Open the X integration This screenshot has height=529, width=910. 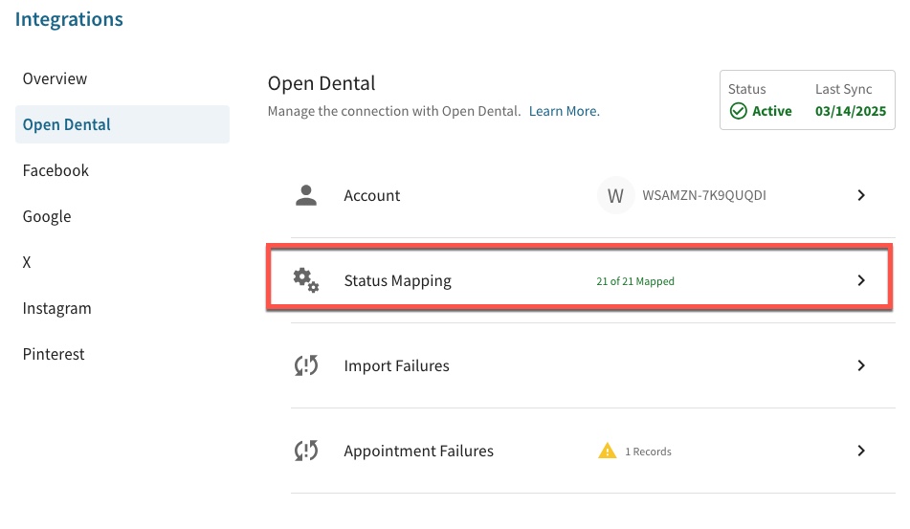coord(27,262)
